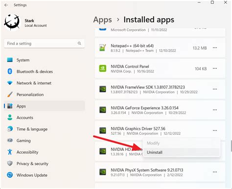Screen dimensions: 232x189
Task: Open Accessibility settings
Action: (x=45, y=152)
